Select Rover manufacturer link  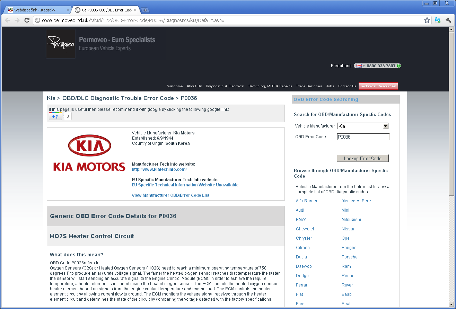[x=347, y=285]
